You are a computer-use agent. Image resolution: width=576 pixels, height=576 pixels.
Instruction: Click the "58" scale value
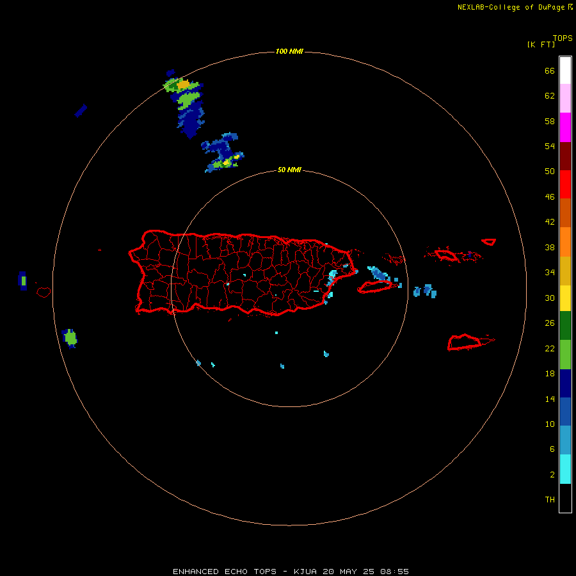click(x=550, y=121)
